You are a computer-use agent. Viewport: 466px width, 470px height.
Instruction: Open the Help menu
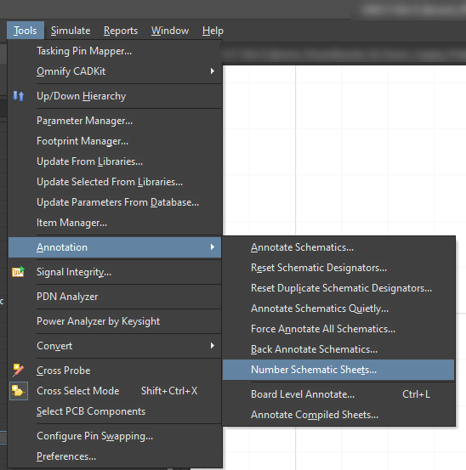point(213,31)
